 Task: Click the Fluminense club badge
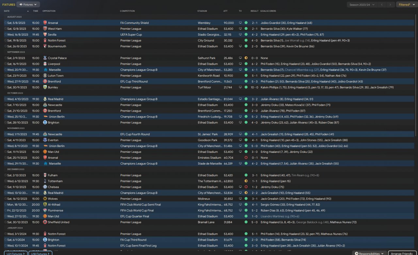[x=45, y=211]
